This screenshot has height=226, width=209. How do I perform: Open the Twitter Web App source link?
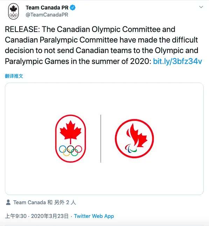coord(94,216)
